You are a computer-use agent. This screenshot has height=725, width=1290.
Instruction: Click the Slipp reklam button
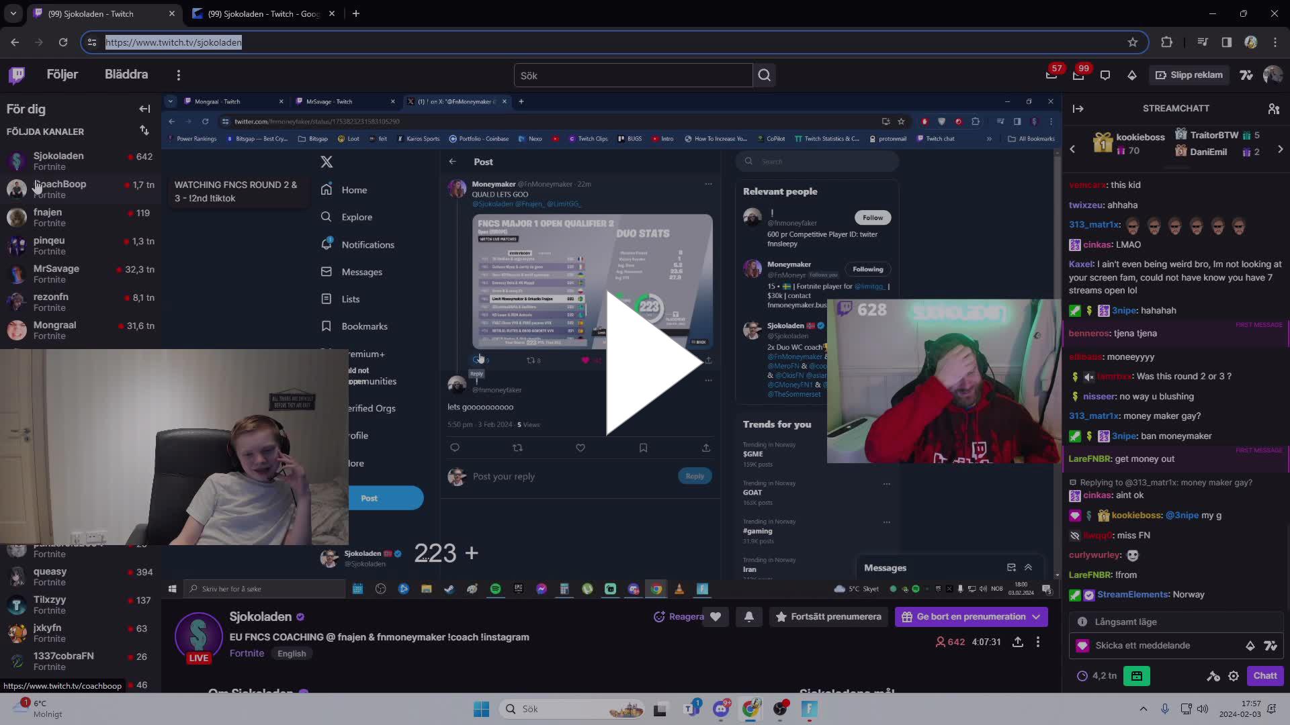tap(1189, 75)
